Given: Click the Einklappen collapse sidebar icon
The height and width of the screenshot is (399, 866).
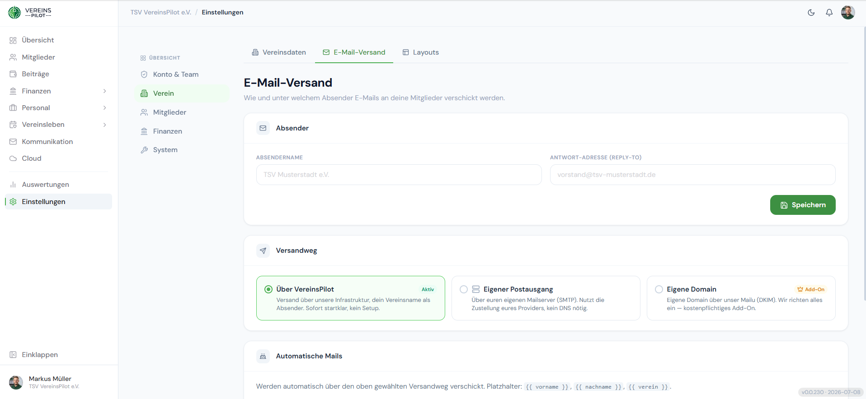Looking at the screenshot, I should (x=13, y=355).
